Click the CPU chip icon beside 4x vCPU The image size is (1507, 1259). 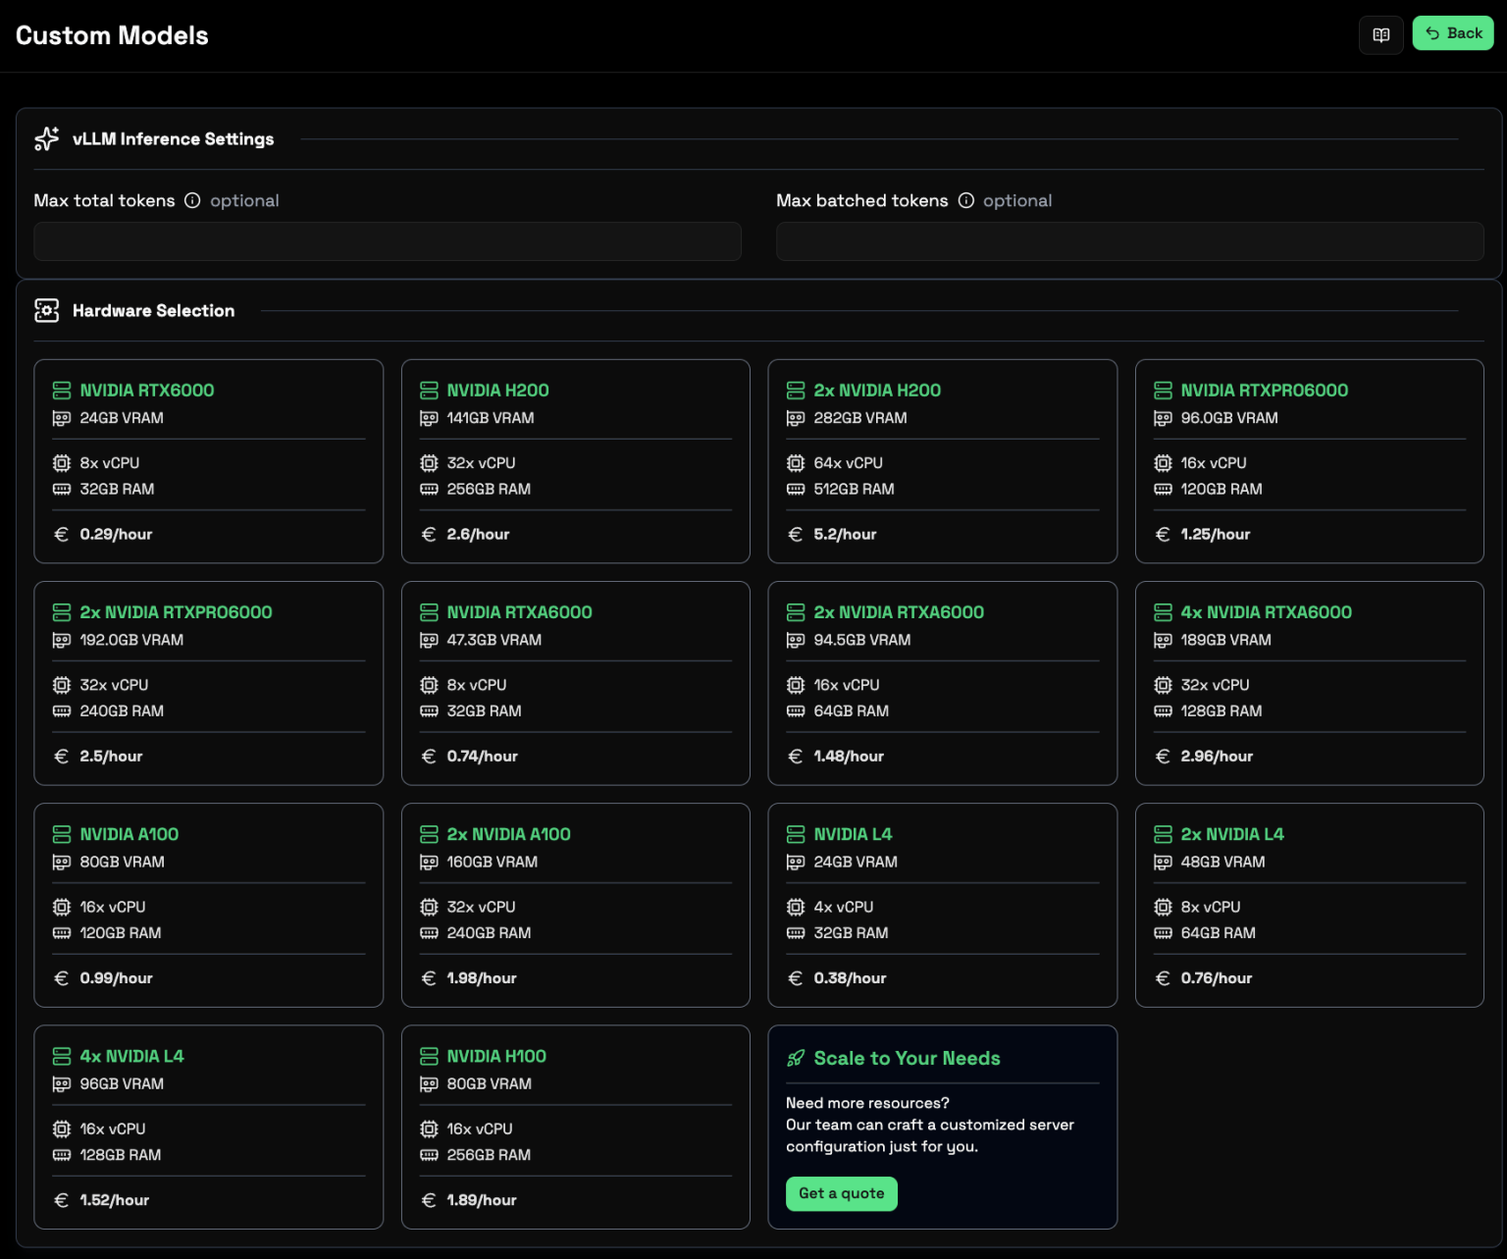point(796,907)
